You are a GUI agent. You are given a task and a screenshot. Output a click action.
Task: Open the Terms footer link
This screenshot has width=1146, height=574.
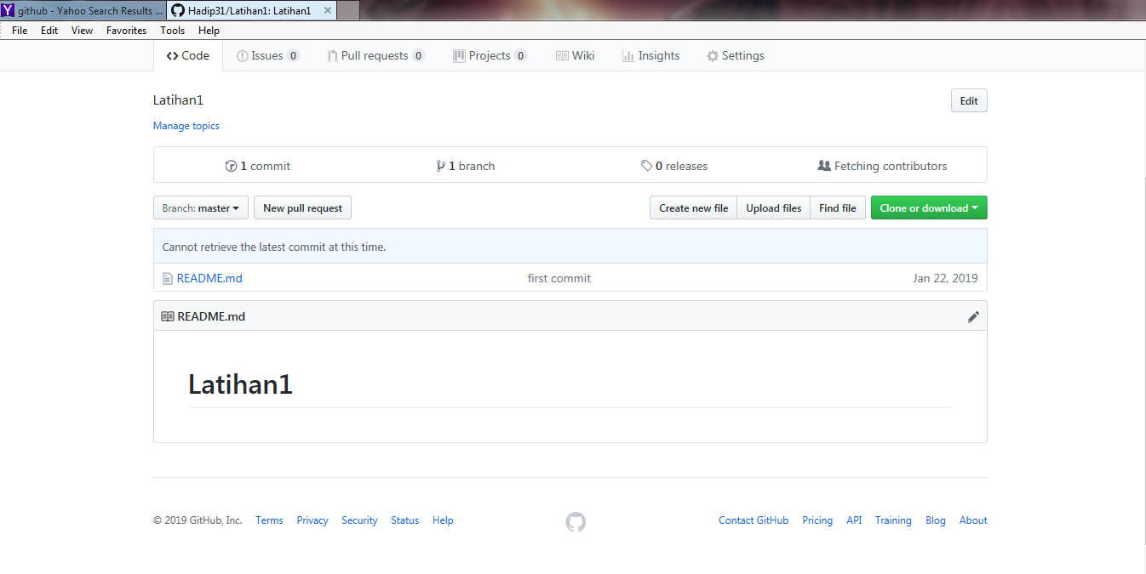click(x=269, y=520)
